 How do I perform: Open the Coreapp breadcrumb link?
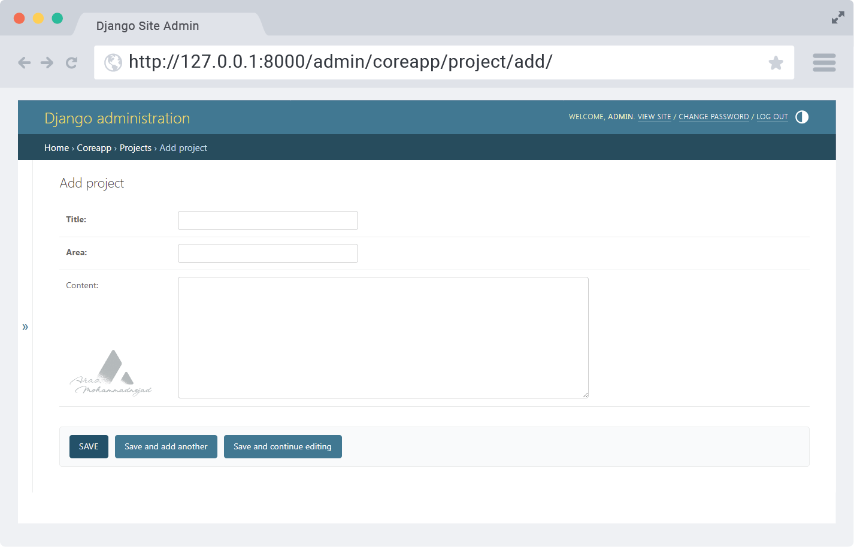click(94, 148)
